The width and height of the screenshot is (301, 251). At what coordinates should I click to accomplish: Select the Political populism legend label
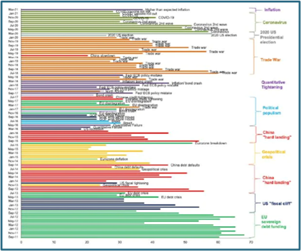[x=272, y=110]
